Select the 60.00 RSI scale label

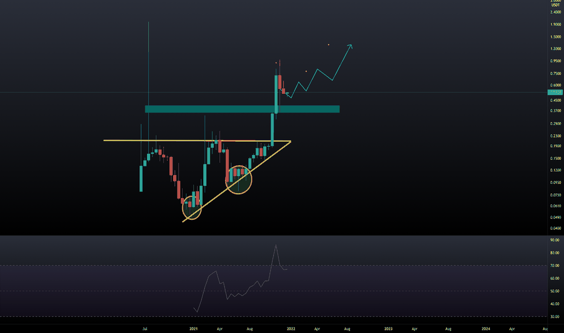click(x=555, y=279)
